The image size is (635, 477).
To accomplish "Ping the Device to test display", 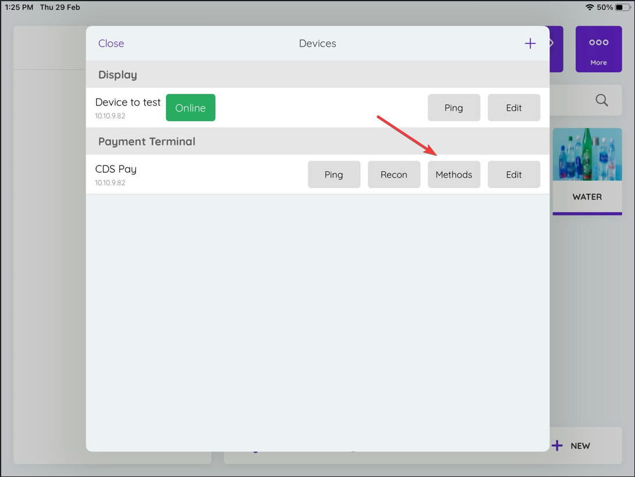I will [x=454, y=107].
